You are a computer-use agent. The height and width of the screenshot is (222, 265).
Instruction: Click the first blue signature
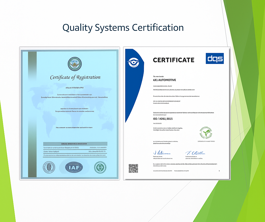pos(162,153)
